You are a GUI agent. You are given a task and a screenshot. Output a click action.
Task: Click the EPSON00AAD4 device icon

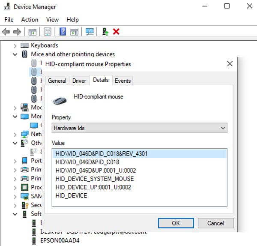click(34, 240)
